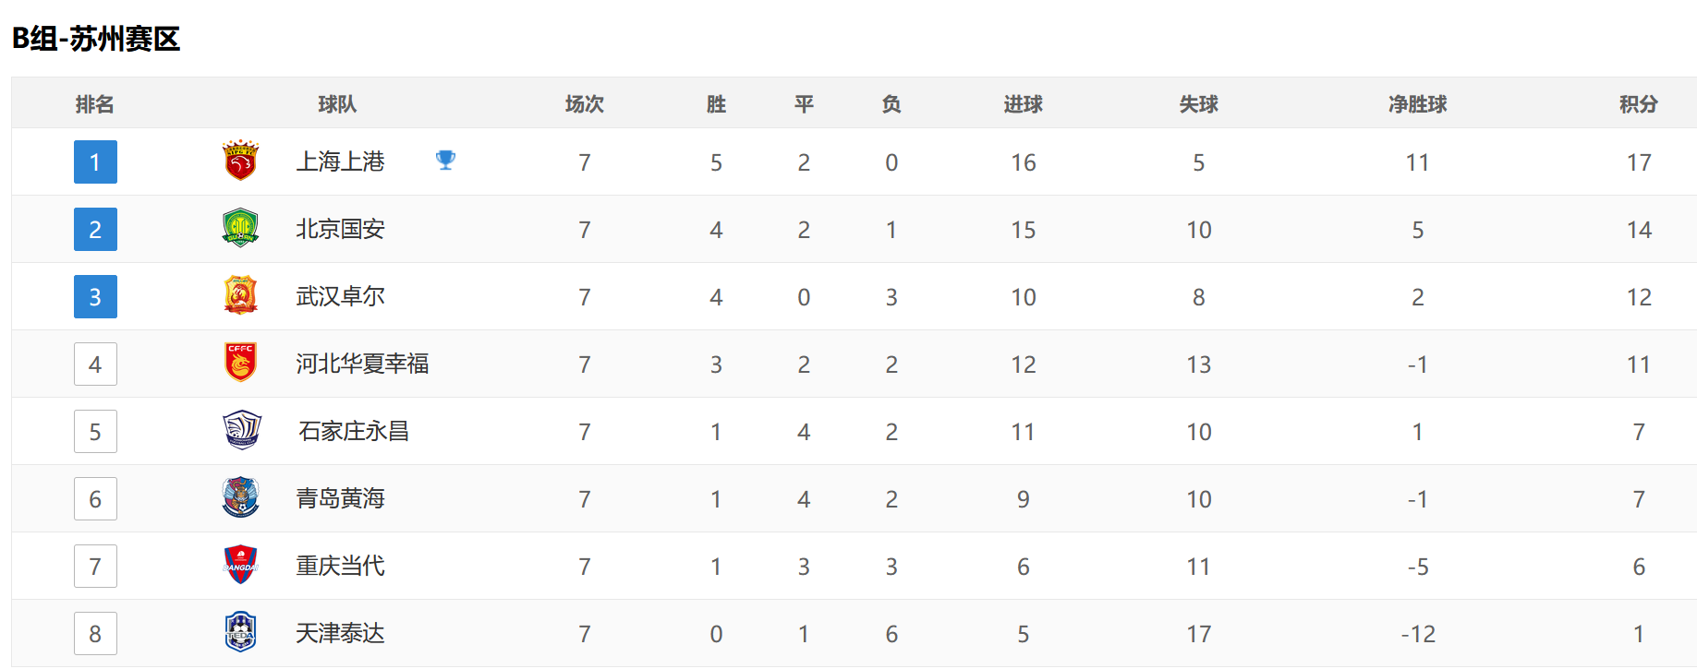This screenshot has height=669, width=1697.
Task: Click the Wuhan Zall (武汉卓尔) team logo
Action: tap(241, 296)
